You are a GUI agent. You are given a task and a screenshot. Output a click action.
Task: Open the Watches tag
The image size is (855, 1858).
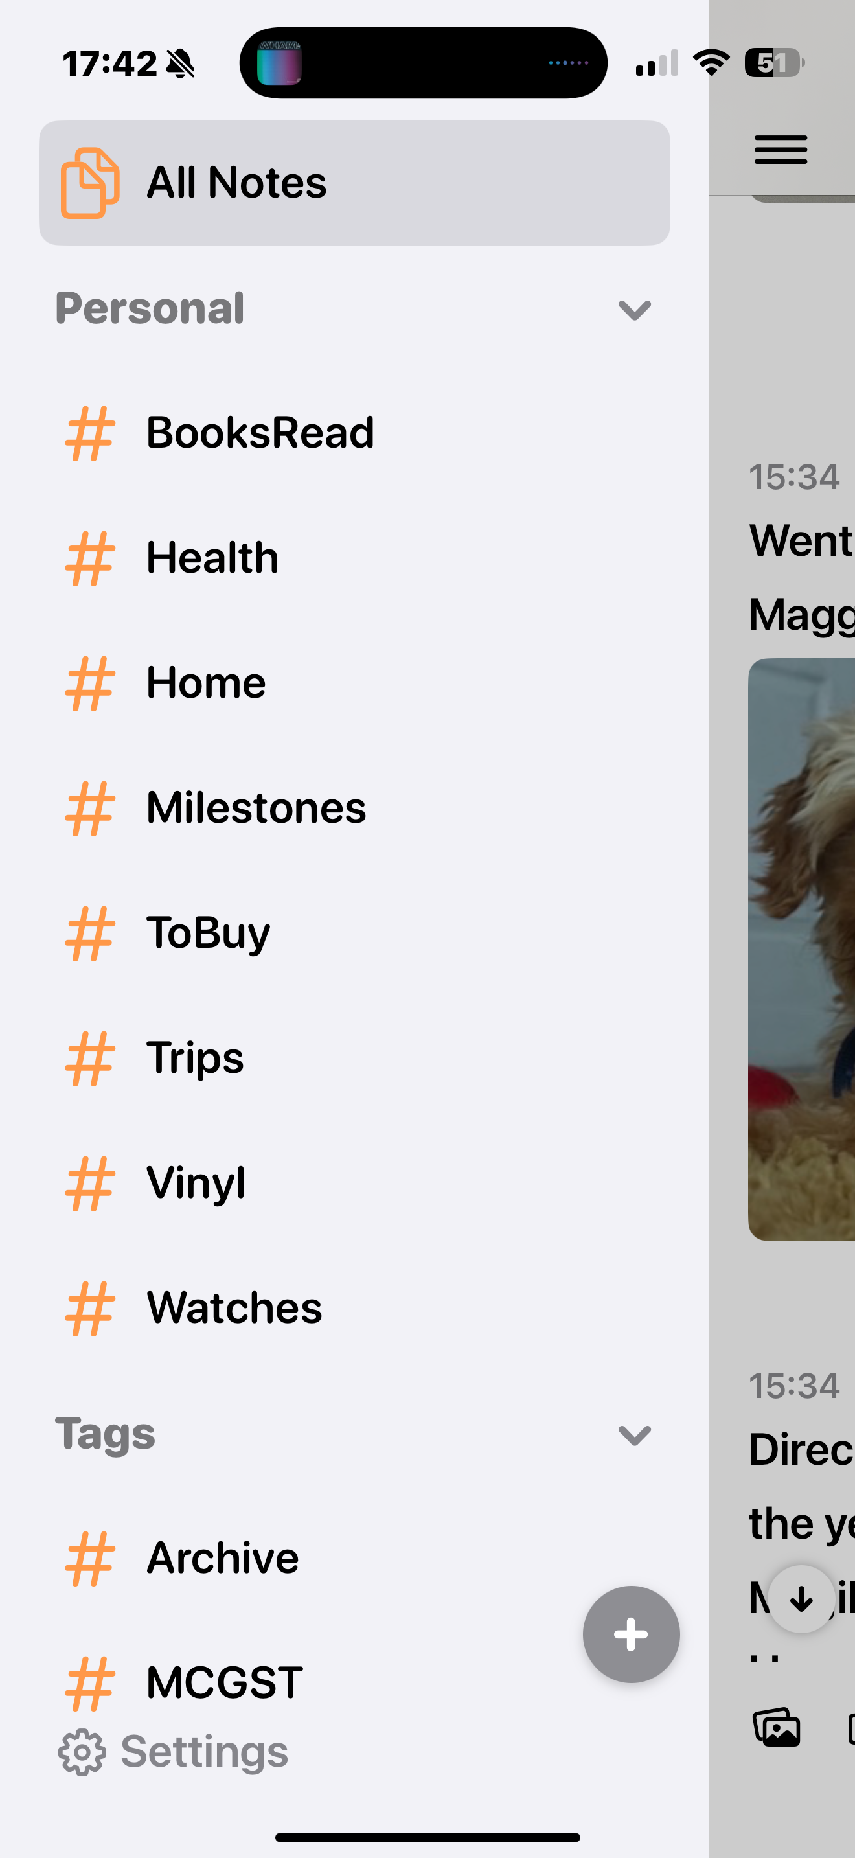tap(234, 1309)
